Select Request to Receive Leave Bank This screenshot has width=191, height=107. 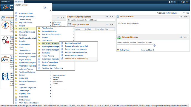[77, 46]
